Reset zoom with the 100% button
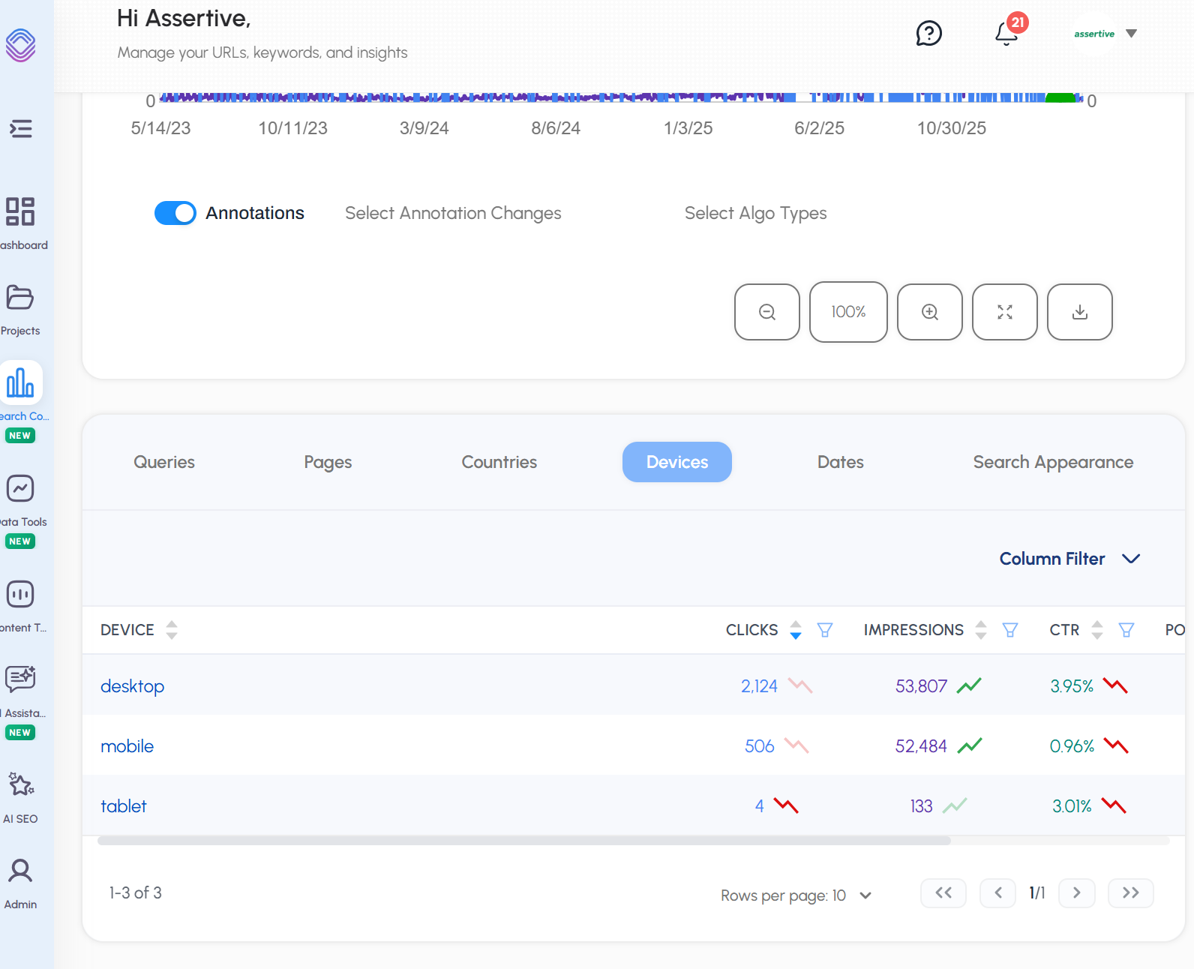Viewport: 1194px width, 969px height. click(x=848, y=312)
